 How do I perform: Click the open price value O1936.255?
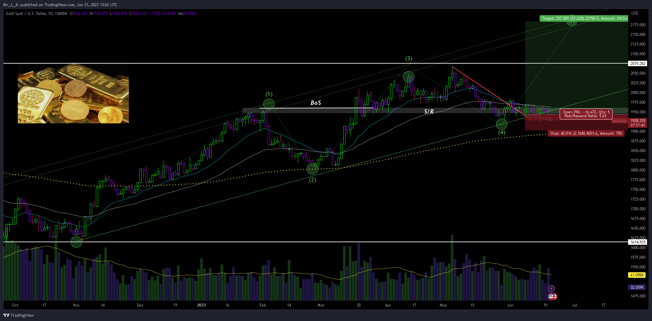click(x=79, y=14)
